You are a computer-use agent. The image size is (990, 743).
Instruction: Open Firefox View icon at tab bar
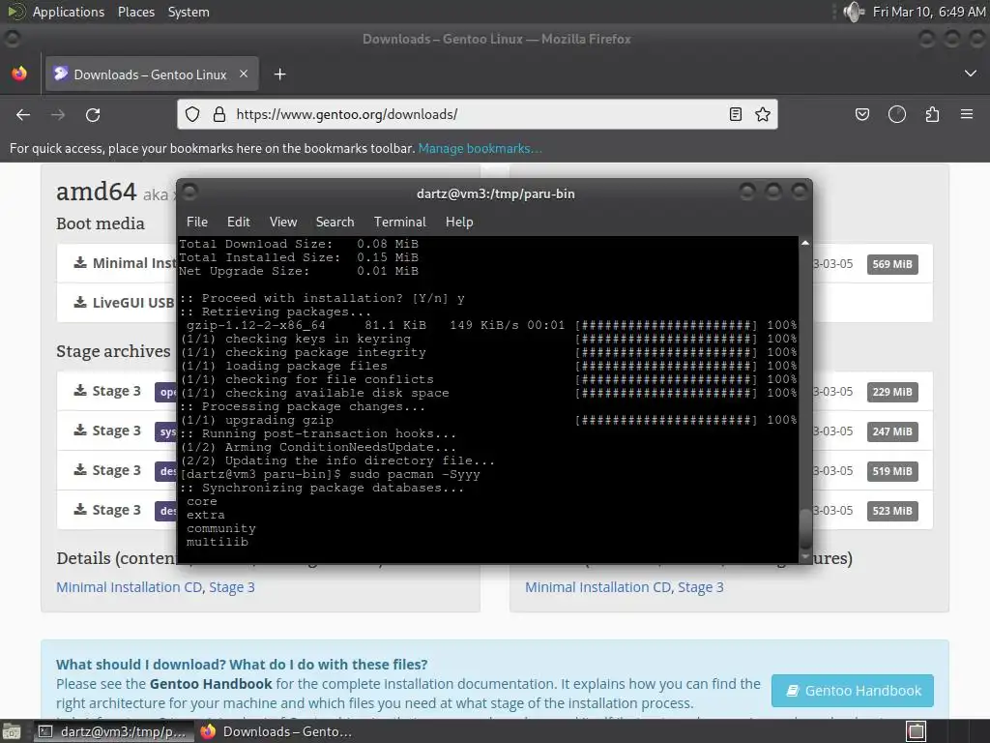pyautogui.click(x=19, y=74)
